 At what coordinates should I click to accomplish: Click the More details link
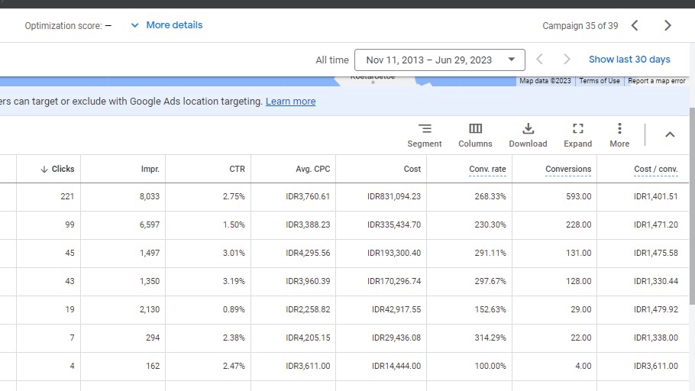point(174,25)
